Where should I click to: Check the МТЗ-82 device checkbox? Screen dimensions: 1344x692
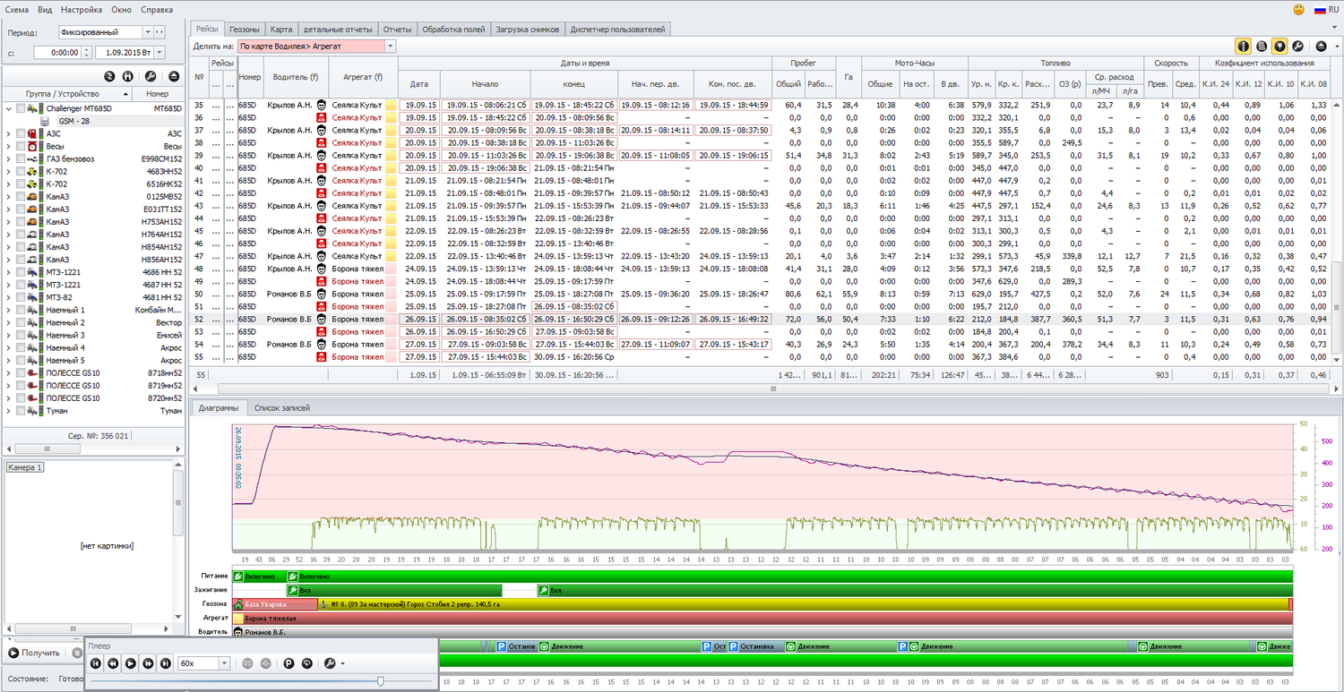click(21, 297)
